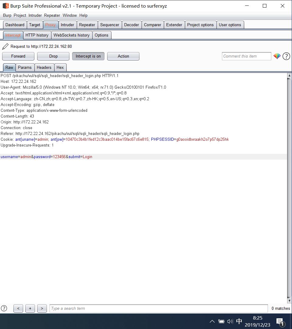Open the Intruder menu
The width and height of the screenshot is (292, 329).
[35, 15]
